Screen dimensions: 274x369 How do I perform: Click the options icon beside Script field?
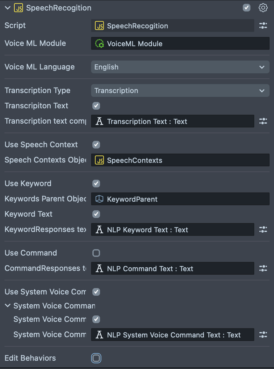click(263, 26)
